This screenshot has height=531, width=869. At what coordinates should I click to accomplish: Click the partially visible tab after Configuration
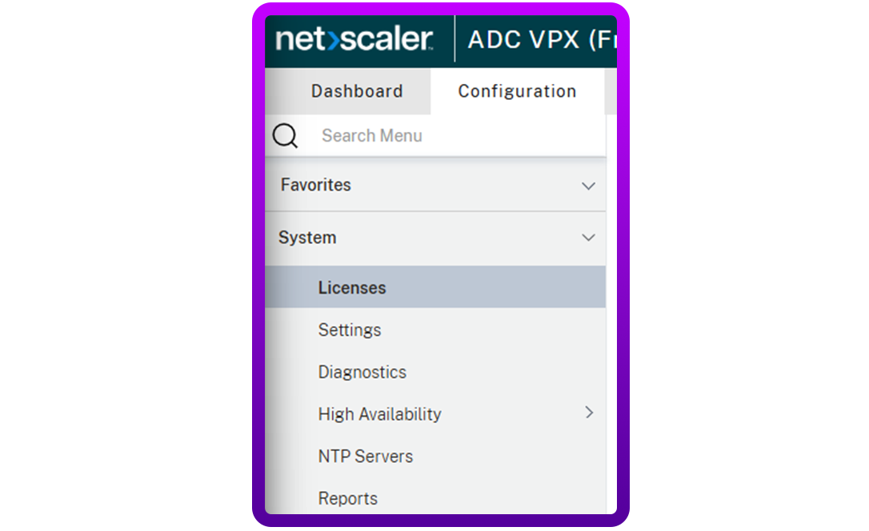(x=611, y=91)
